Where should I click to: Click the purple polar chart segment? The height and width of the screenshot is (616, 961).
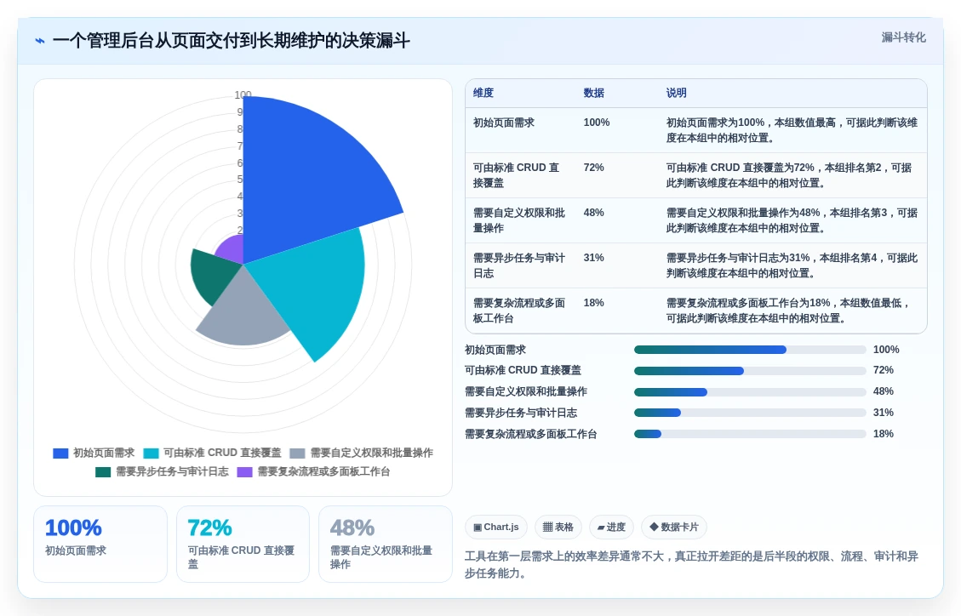pos(232,250)
